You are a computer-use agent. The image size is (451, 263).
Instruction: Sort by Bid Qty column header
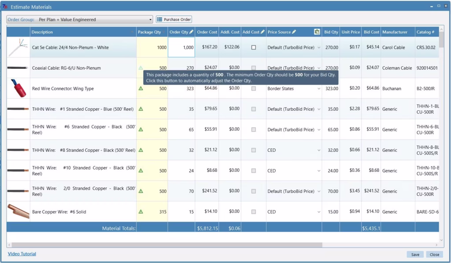point(331,32)
